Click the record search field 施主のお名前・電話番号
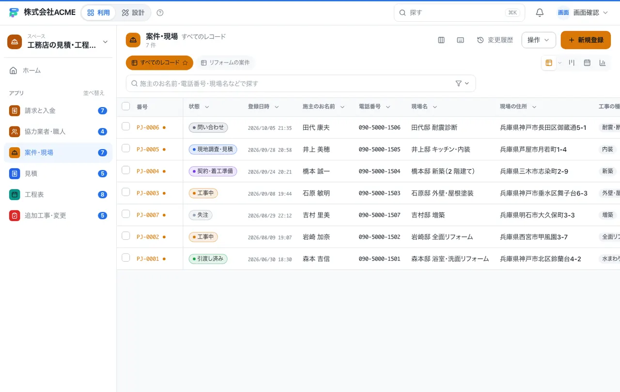Screen dimensions: 620x392 (301, 83)
